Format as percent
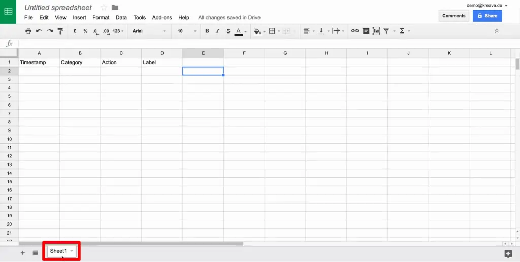520x262 pixels. [85, 31]
